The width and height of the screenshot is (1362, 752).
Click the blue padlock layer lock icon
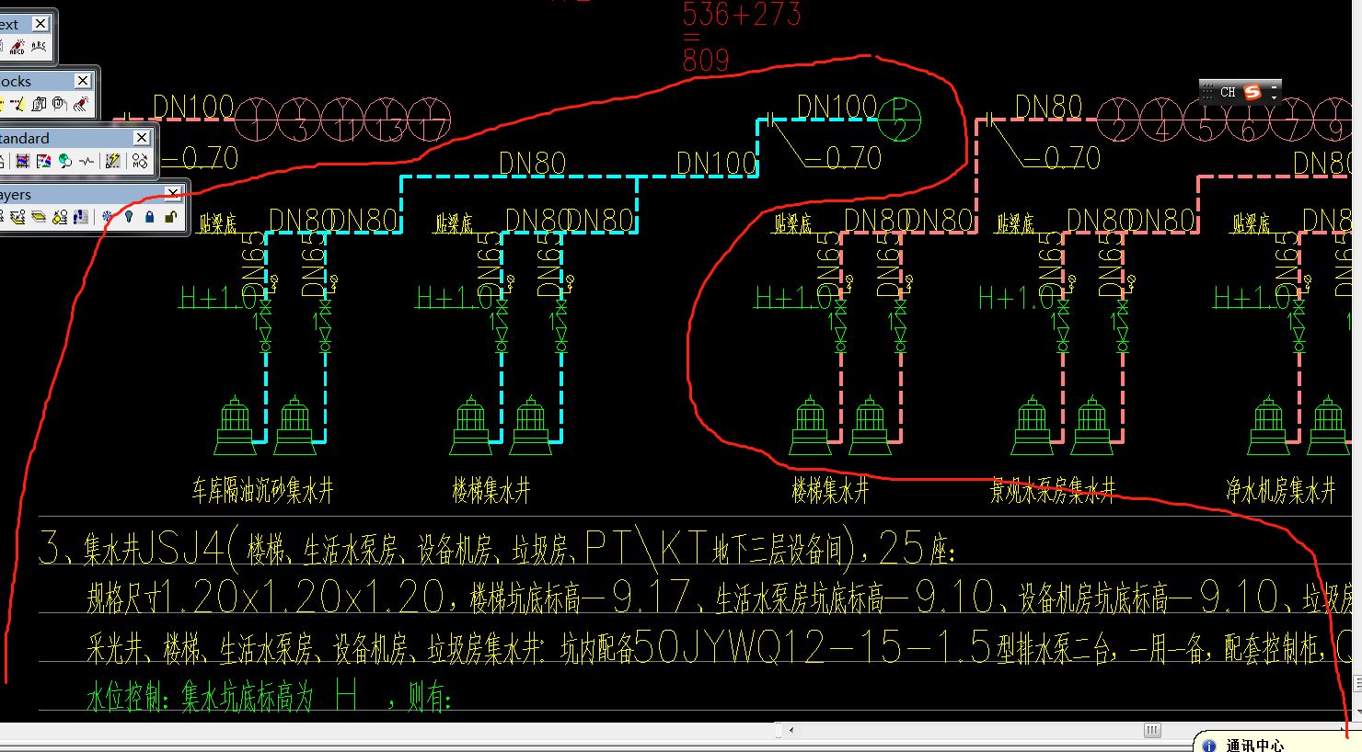coord(150,217)
